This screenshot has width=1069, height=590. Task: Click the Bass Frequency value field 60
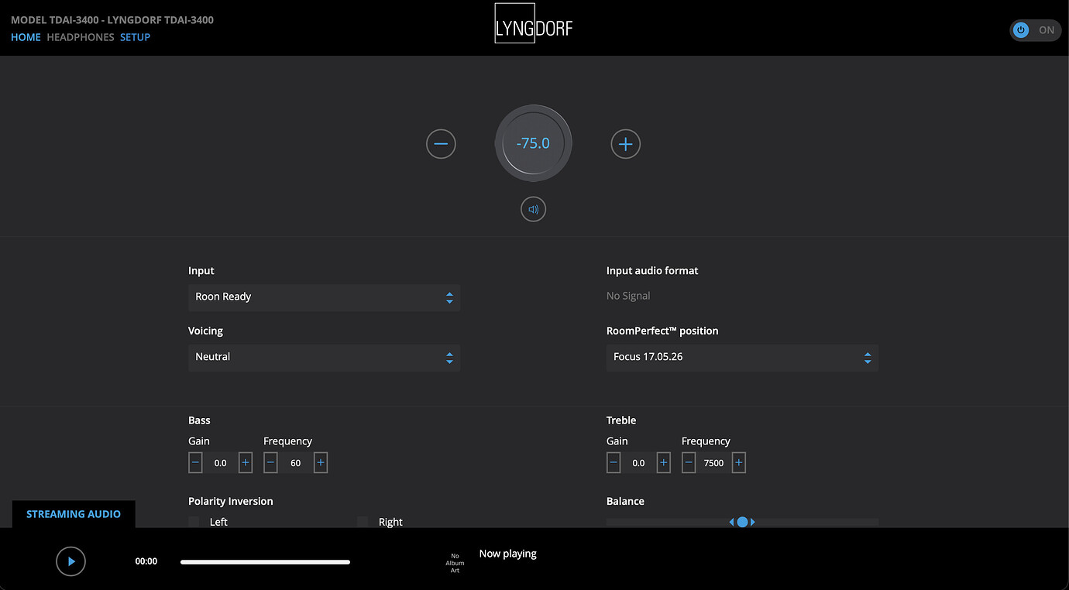click(296, 463)
